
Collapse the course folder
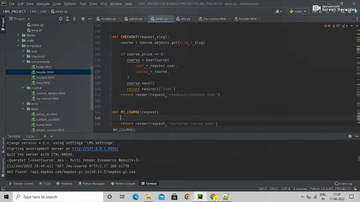[23, 88]
